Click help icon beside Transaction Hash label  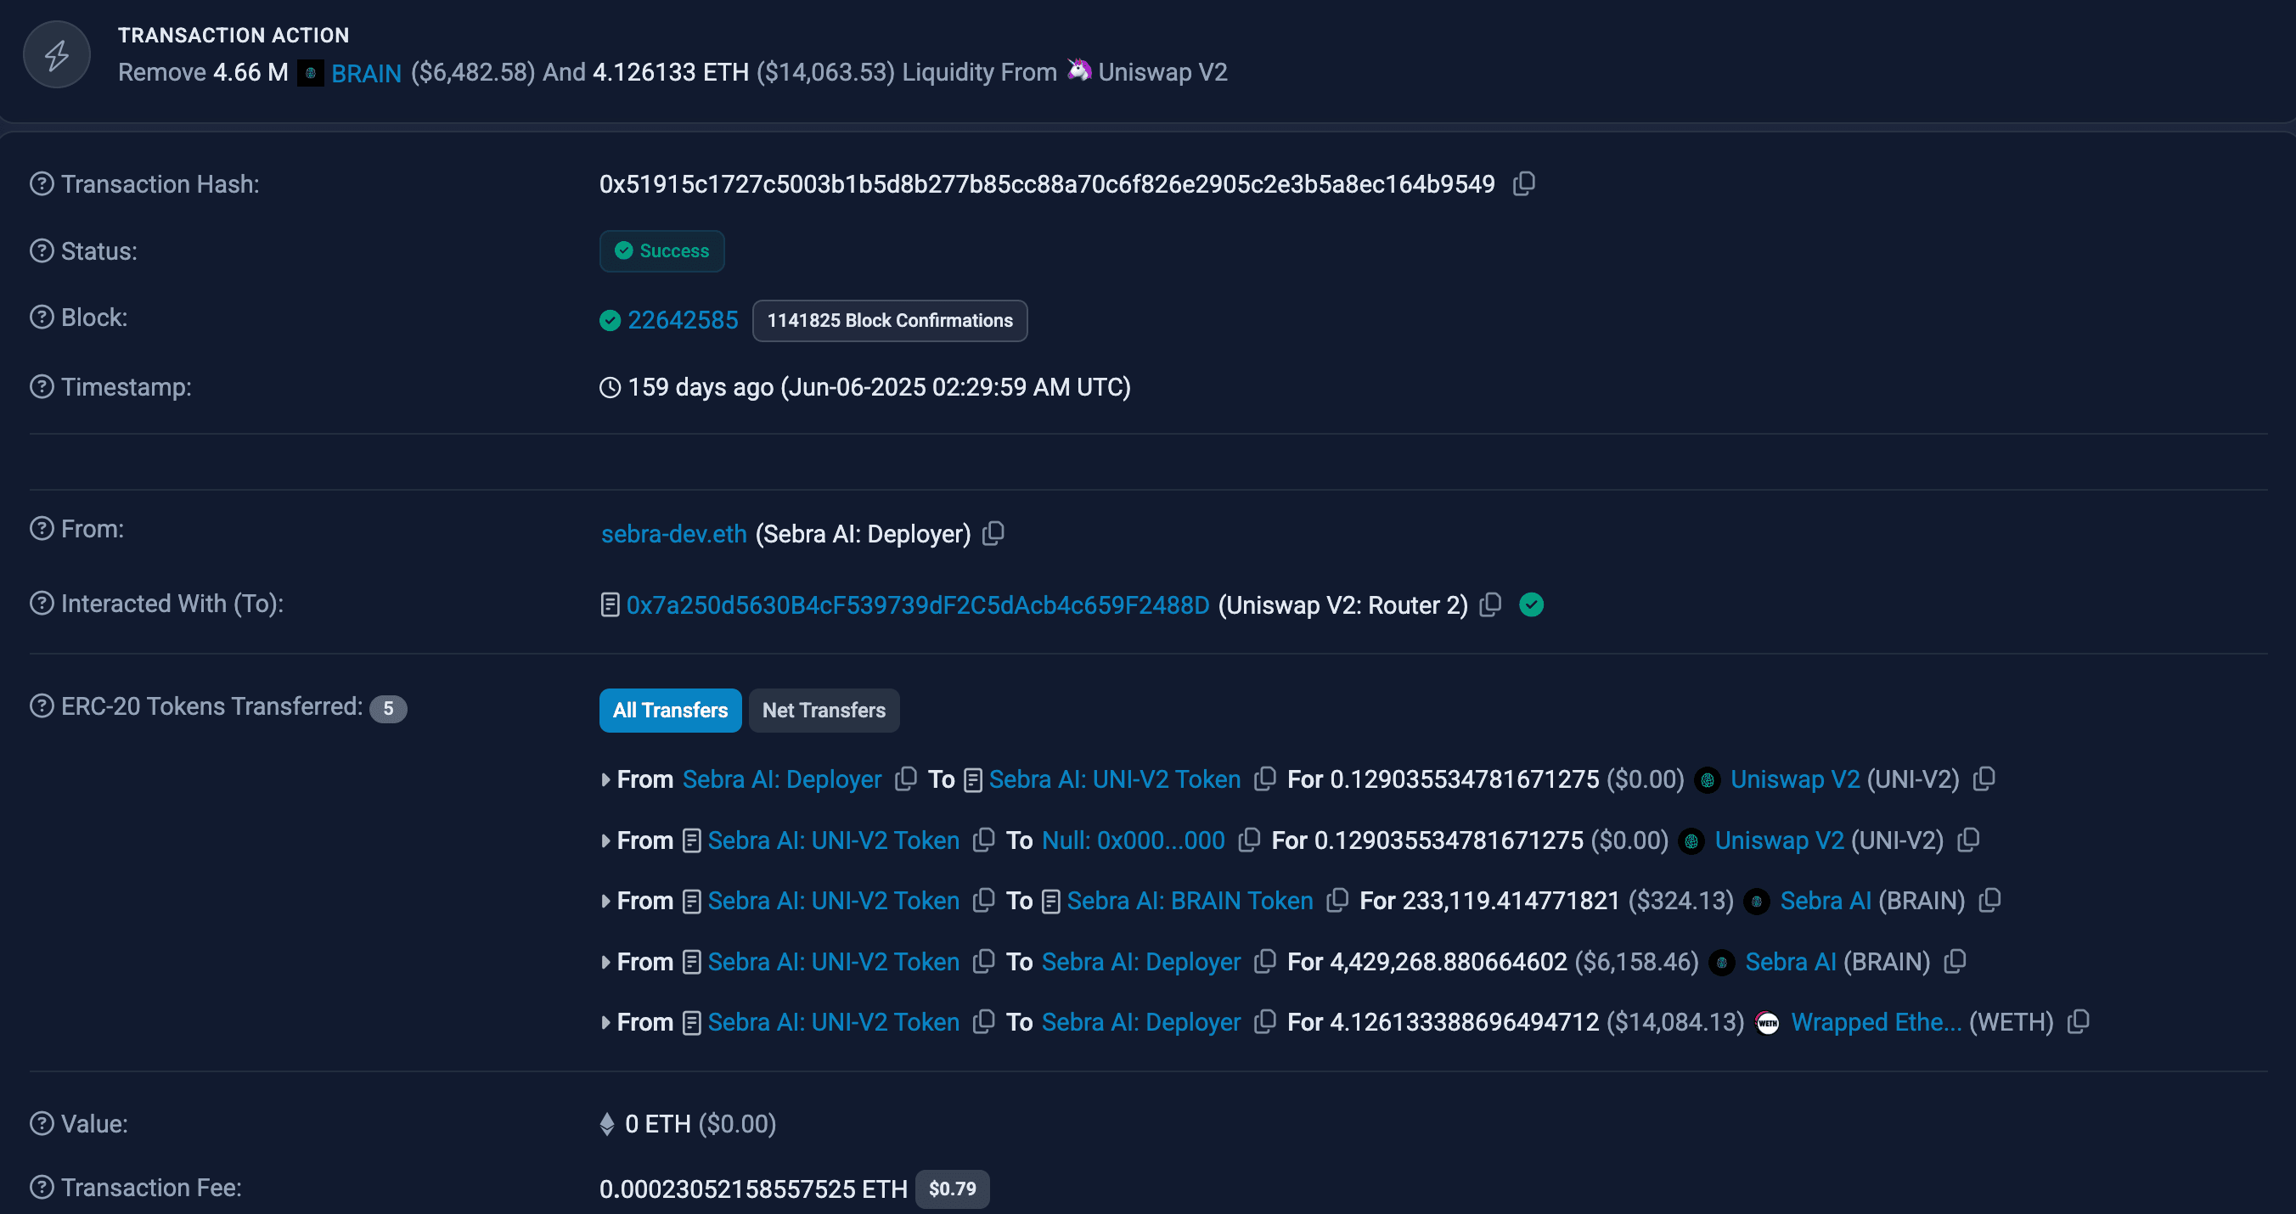[x=42, y=183]
